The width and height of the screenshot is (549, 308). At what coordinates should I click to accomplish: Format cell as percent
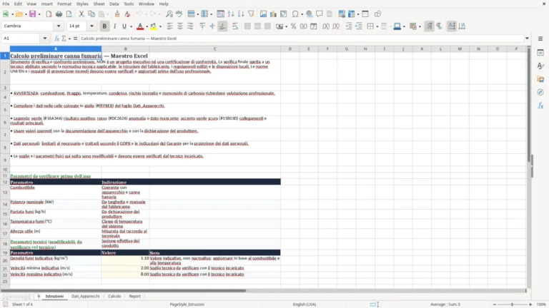point(293,26)
